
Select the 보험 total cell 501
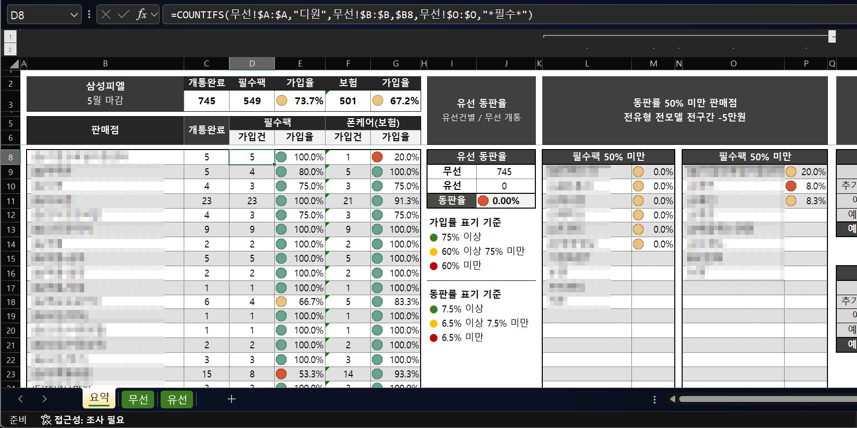click(348, 101)
